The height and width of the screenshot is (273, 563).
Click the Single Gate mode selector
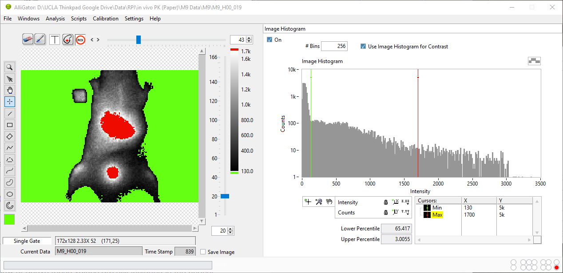tap(27, 241)
